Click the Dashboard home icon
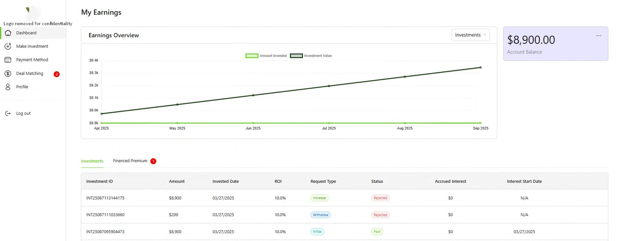This screenshot has height=241, width=627. pyautogui.click(x=8, y=33)
